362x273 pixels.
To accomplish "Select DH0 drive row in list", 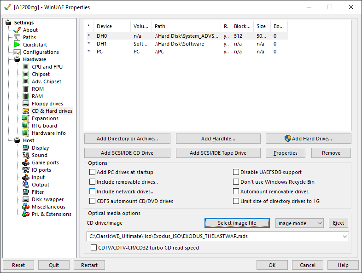I will pyautogui.click(x=186, y=36).
